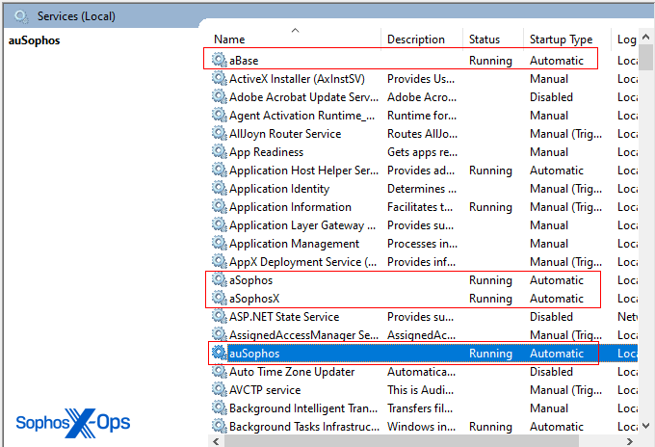The height and width of the screenshot is (447, 655).
Task: Click 'Automatic' startup type of aBase
Action: [557, 61]
